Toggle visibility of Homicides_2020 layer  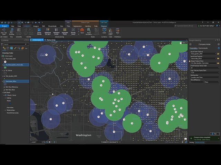[4, 59]
